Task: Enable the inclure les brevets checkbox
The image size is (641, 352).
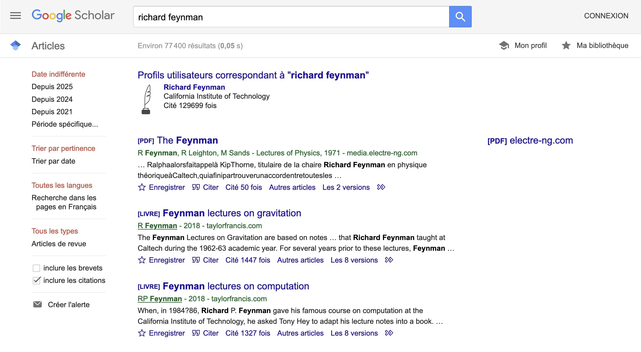Action: 36,268
